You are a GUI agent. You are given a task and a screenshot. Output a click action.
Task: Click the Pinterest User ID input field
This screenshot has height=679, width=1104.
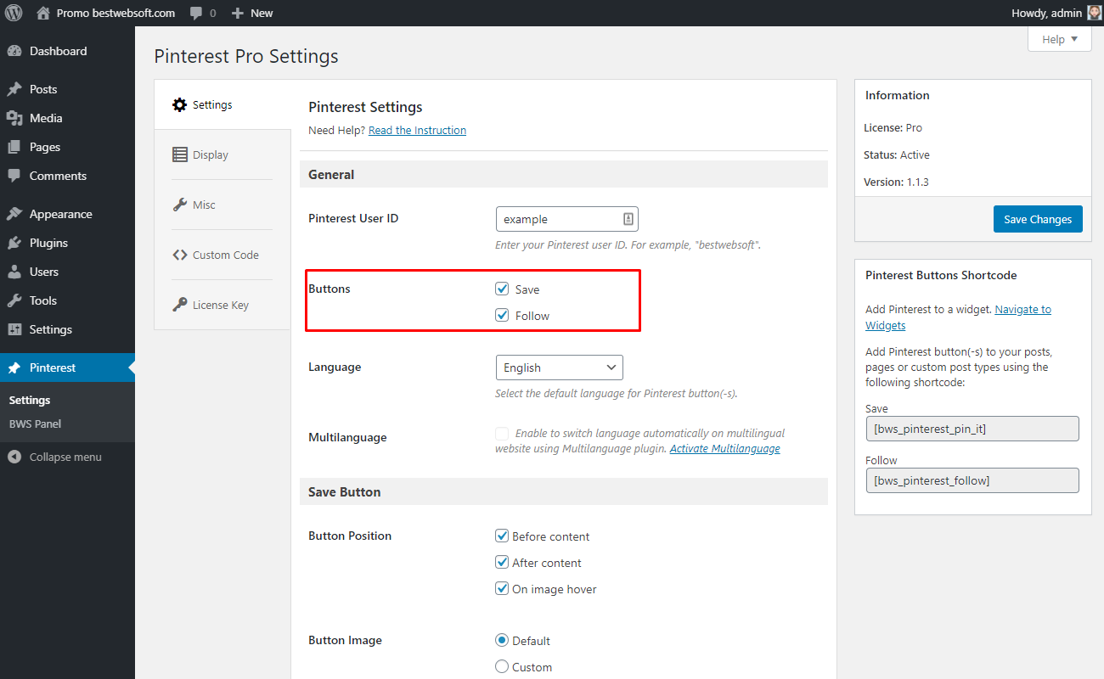pyautogui.click(x=566, y=219)
